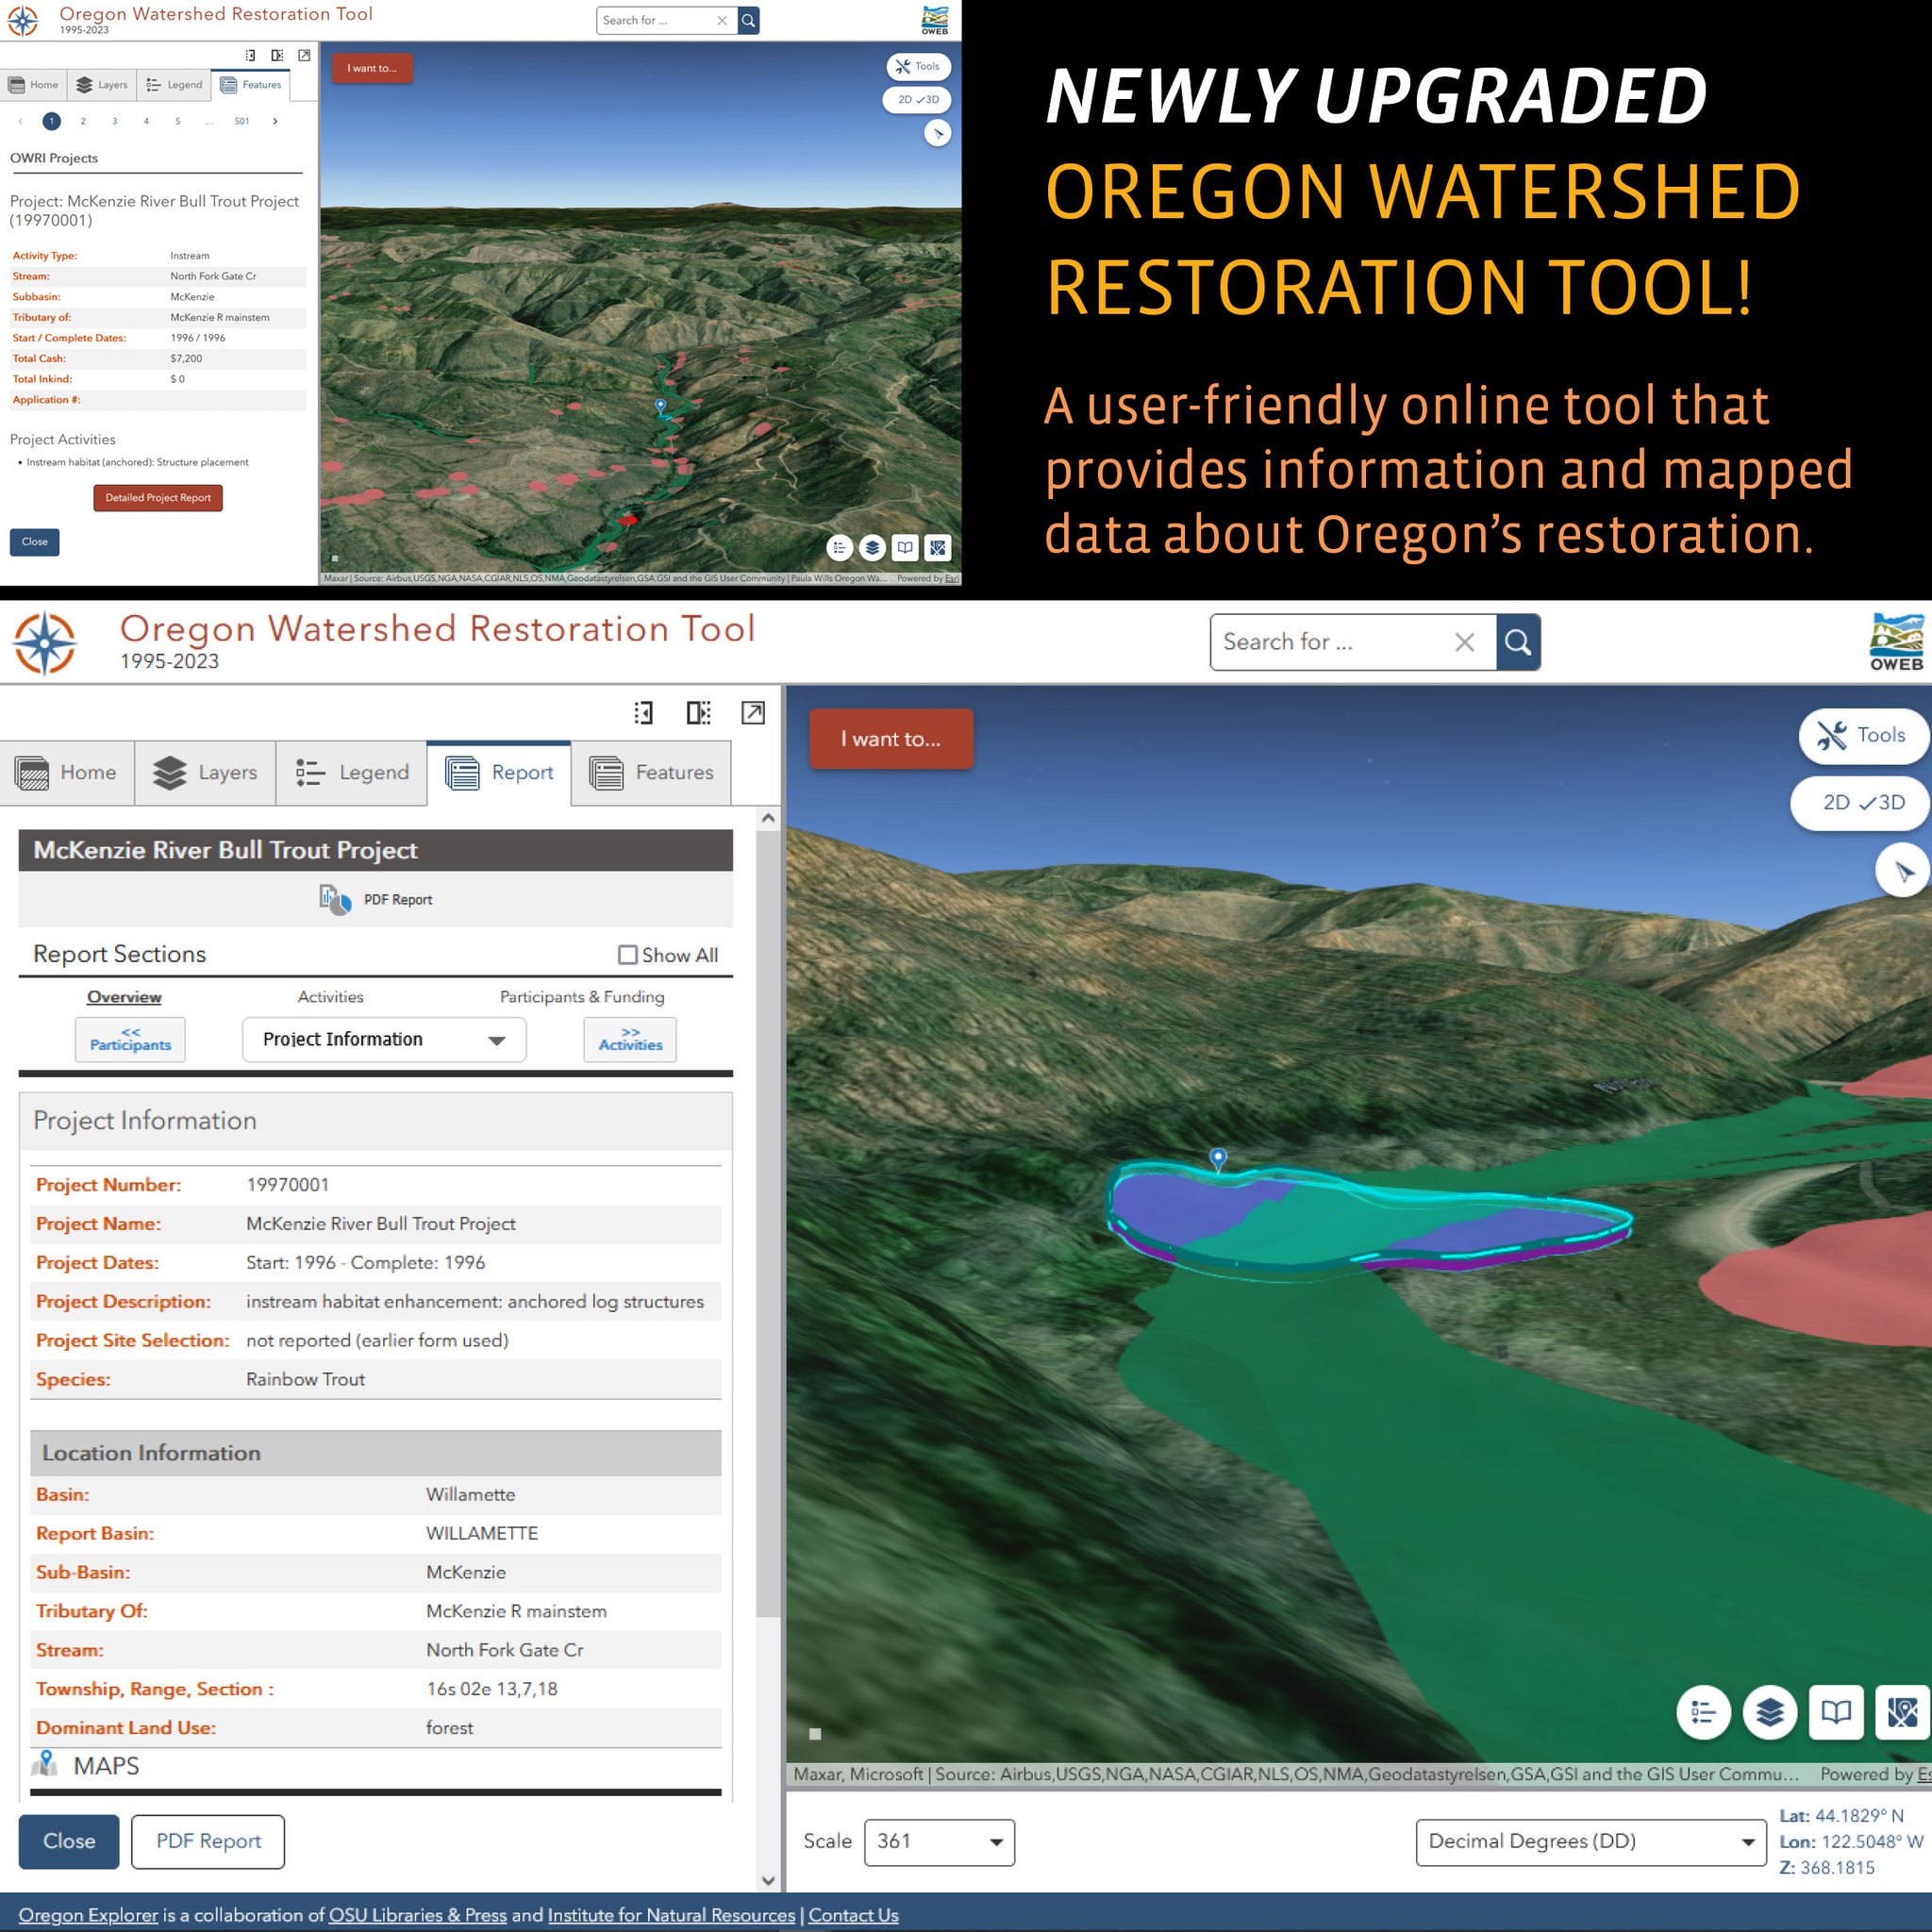Click the blue location pin on the lower map

point(1218,1158)
